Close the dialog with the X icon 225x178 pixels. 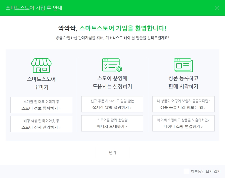click(x=217, y=8)
